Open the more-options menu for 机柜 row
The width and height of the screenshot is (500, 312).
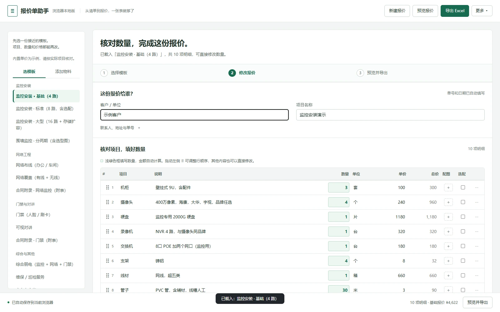477,188
